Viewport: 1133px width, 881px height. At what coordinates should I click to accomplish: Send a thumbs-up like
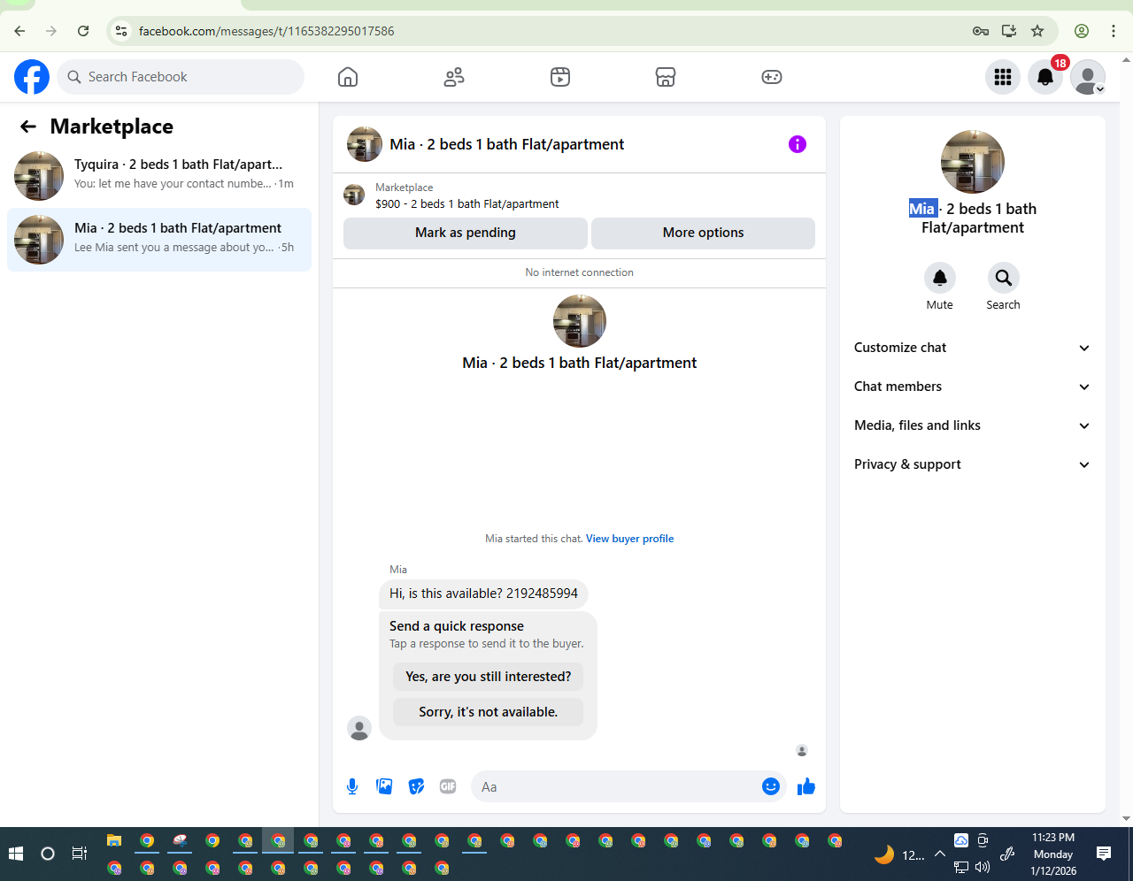click(806, 786)
